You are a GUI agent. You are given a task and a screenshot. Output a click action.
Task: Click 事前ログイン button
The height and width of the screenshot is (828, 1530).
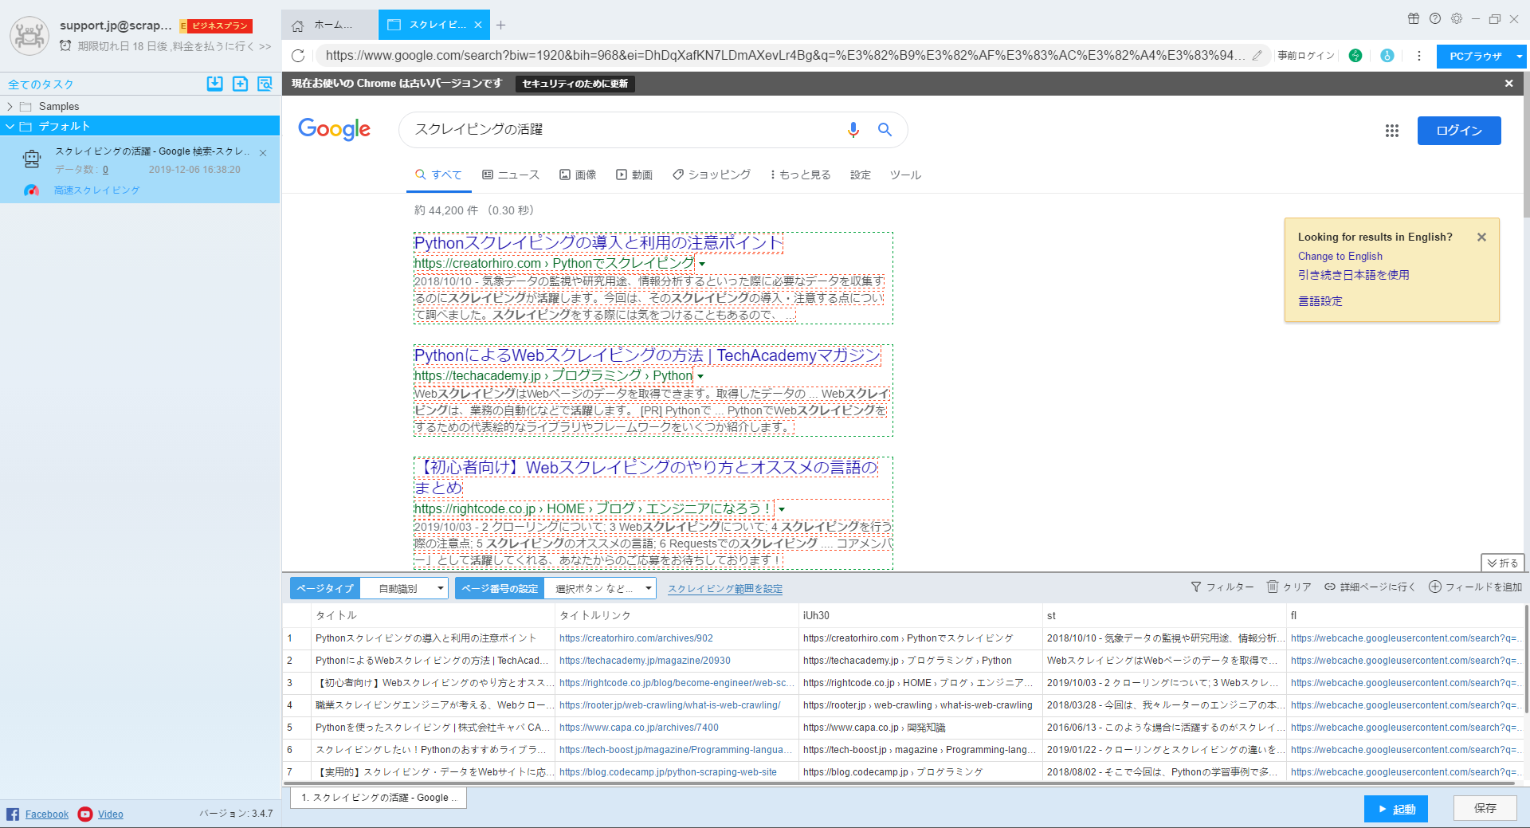1306,56
